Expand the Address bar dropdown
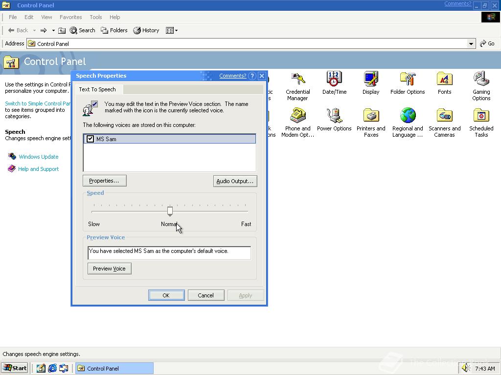The height and width of the screenshot is (375, 501). (471, 43)
